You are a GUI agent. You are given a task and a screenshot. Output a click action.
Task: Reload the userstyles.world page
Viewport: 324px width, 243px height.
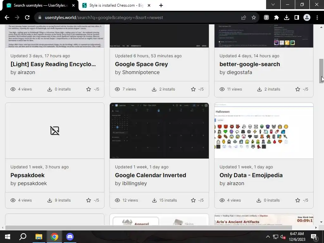pos(27,18)
